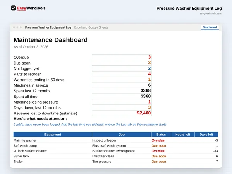
Task: Select the Machines in service value 6
Action: [122, 85]
